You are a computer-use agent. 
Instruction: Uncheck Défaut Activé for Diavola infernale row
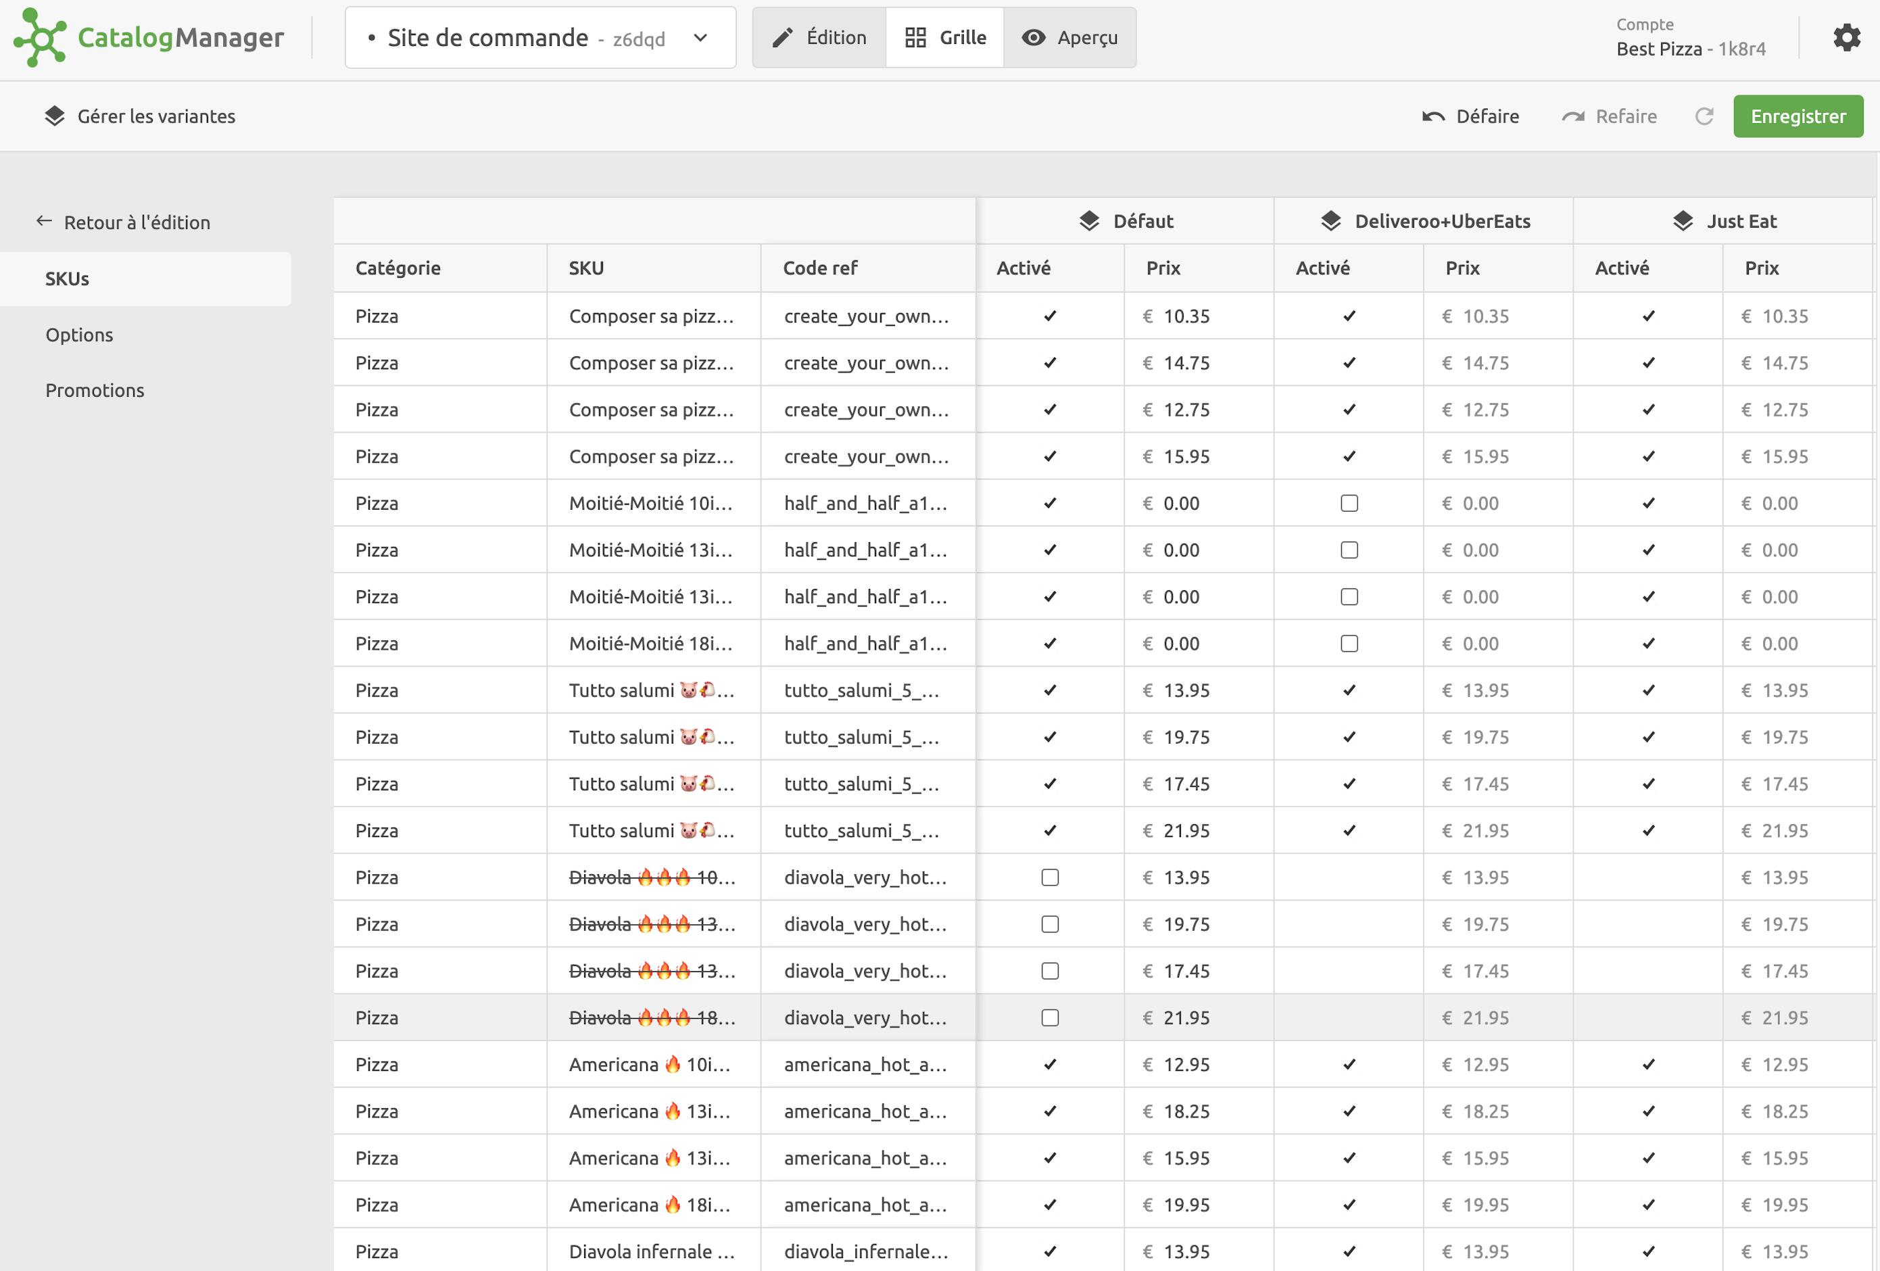tap(1050, 1251)
